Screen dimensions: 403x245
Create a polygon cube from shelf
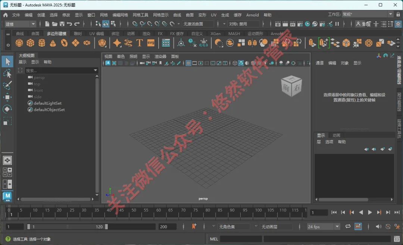(x=30, y=43)
